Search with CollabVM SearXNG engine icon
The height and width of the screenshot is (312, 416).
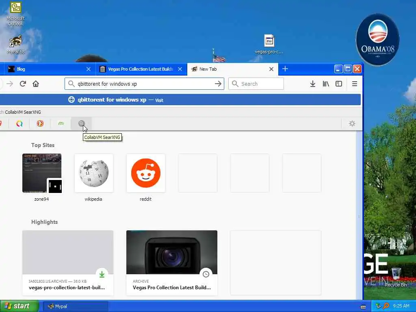[81, 123]
